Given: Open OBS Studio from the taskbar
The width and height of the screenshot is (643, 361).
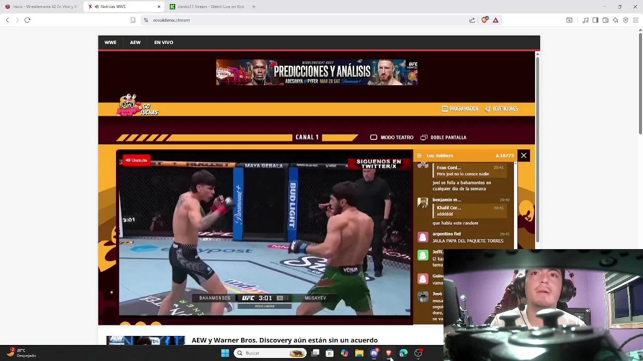Looking at the screenshot, I should pyautogui.click(x=418, y=353).
